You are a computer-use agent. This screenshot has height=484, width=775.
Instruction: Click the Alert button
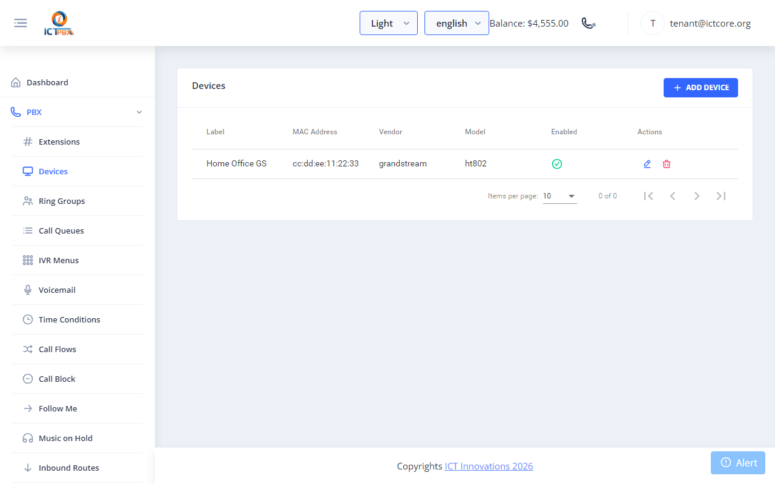coord(738,463)
